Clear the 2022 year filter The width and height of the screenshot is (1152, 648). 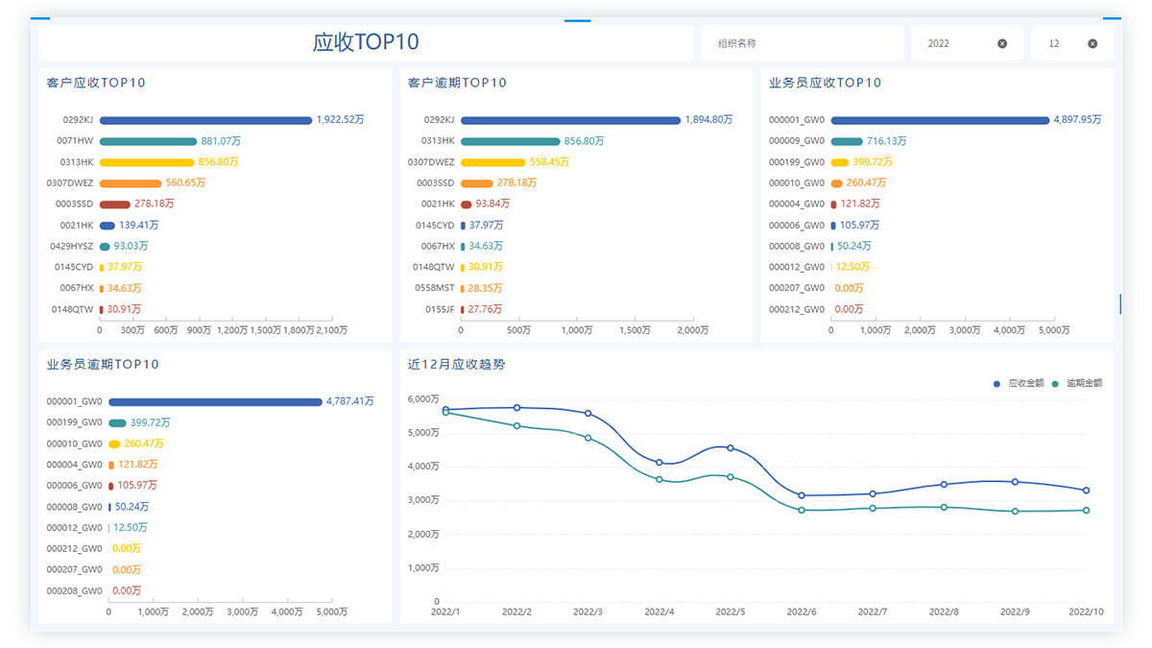pos(1002,43)
